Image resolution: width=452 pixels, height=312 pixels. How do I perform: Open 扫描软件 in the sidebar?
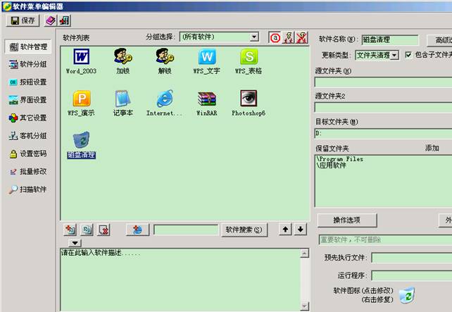tap(28, 189)
